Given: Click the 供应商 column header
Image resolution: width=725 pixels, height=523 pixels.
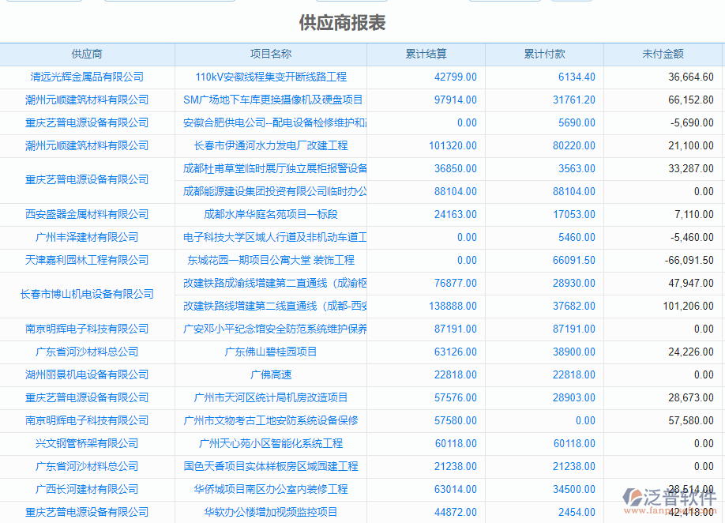Looking at the screenshot, I should coord(87,54).
